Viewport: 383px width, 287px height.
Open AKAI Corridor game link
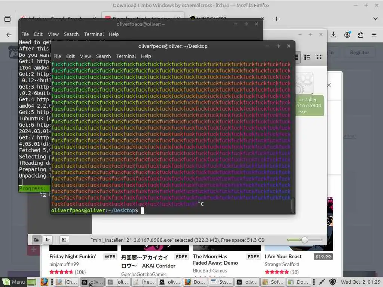[148, 261]
